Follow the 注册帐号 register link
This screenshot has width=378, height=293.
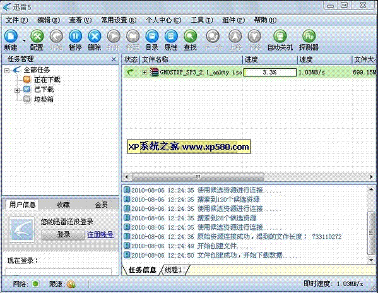(x=100, y=234)
